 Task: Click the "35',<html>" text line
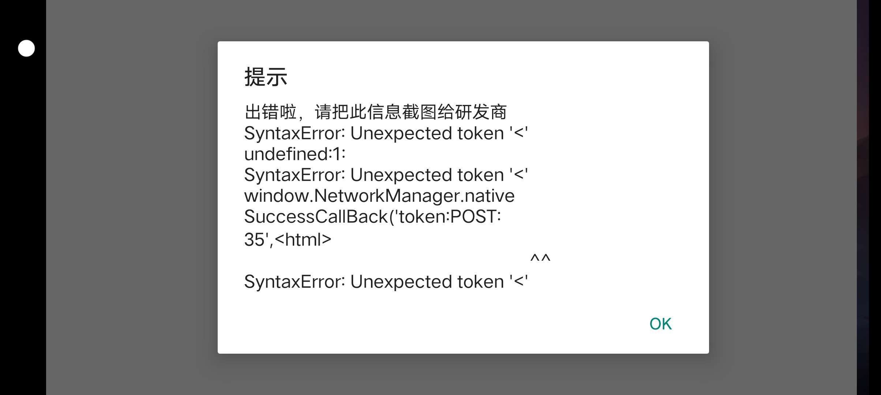coord(288,240)
